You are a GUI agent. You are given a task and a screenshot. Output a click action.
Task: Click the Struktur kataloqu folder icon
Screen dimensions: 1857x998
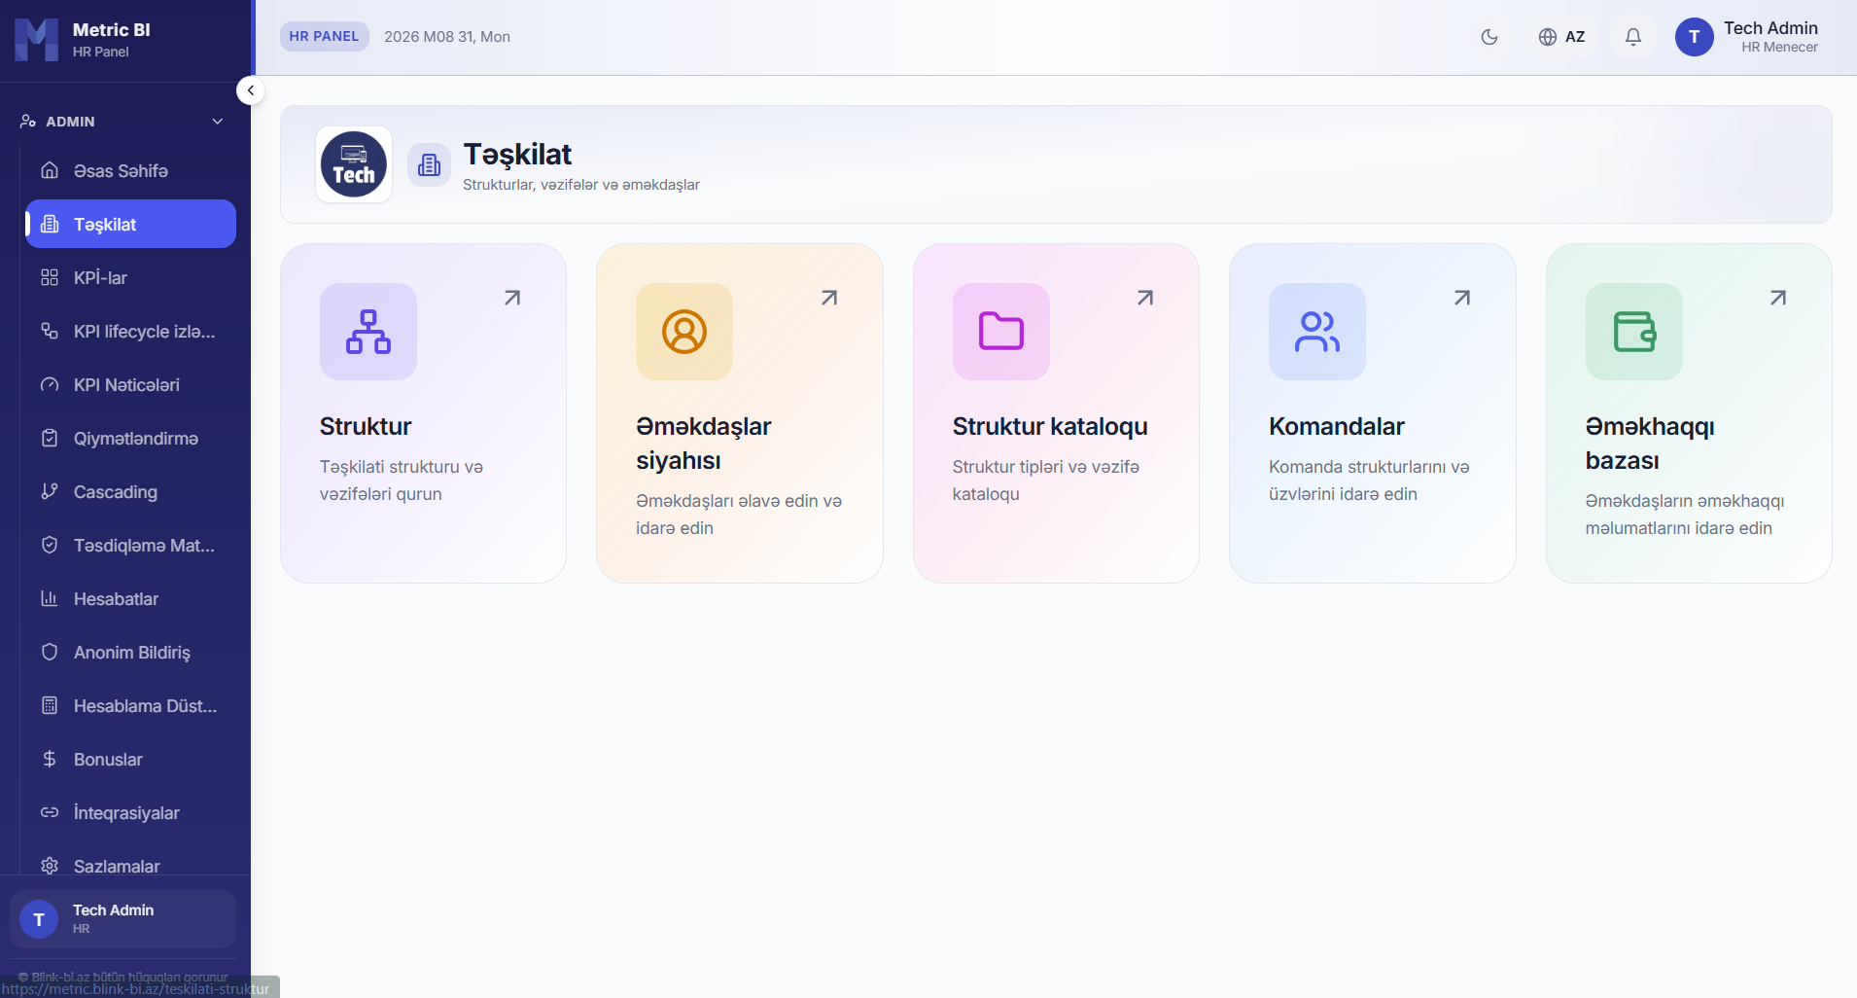coord(1001,332)
